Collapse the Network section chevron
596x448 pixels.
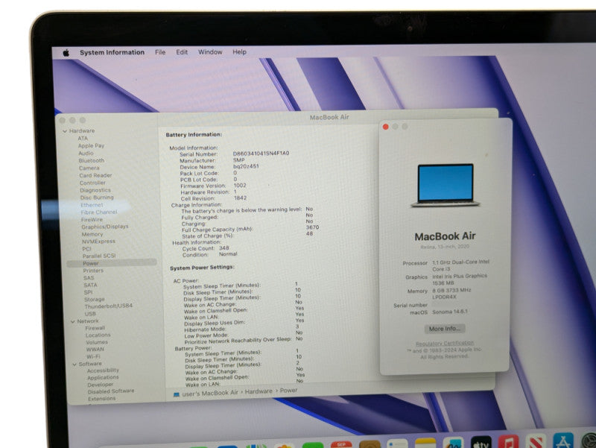tap(72, 322)
